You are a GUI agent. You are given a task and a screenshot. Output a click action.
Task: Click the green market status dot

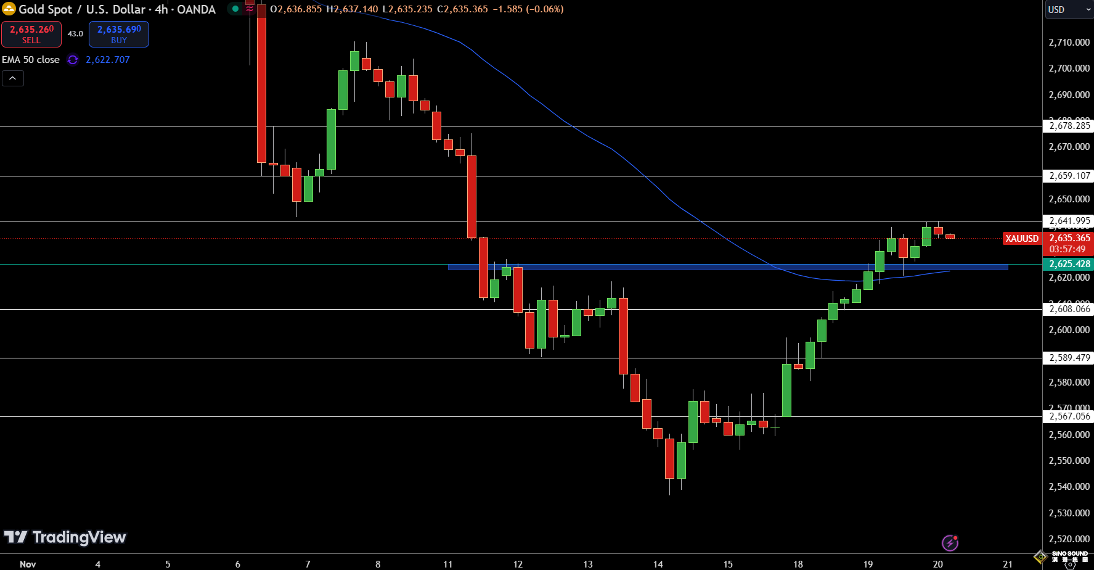coord(235,9)
